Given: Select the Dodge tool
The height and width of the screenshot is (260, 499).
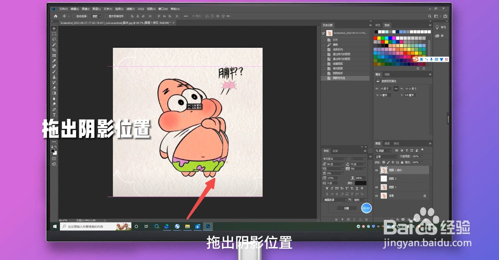Looking at the screenshot, I should 54,104.
